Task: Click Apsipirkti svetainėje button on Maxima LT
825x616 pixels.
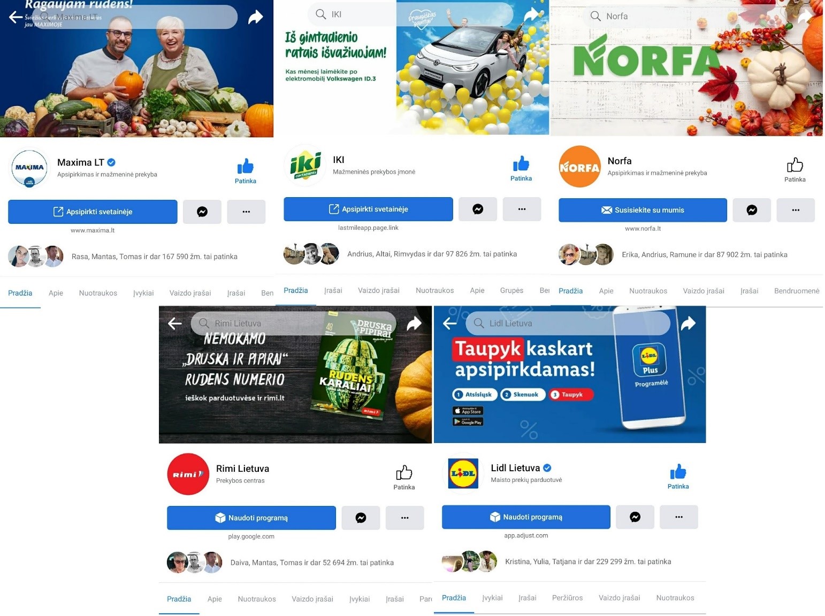Action: click(93, 212)
